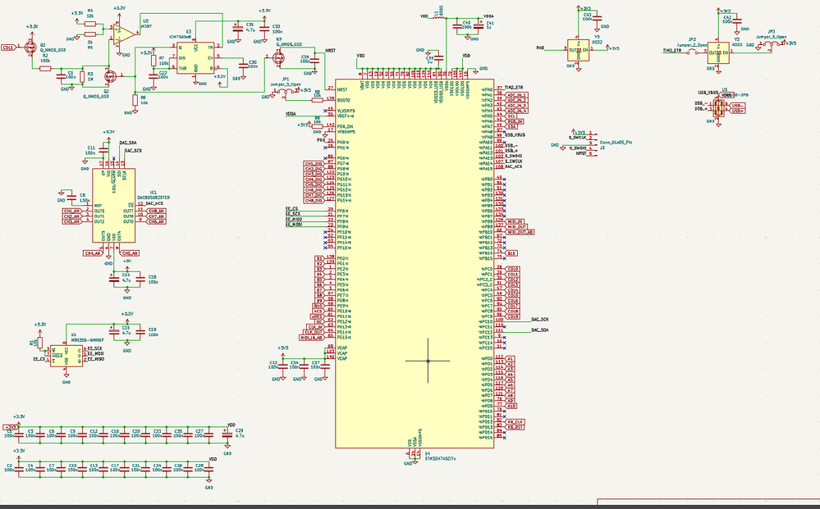The image size is (820, 509).
Task: Select polarized capacitor C29 4.7u
Action: tap(227, 434)
